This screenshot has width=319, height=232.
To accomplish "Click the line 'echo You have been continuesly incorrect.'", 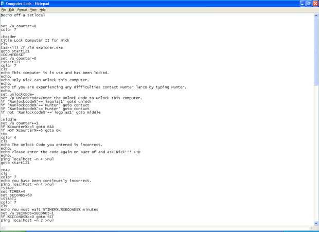I will 46,181.
